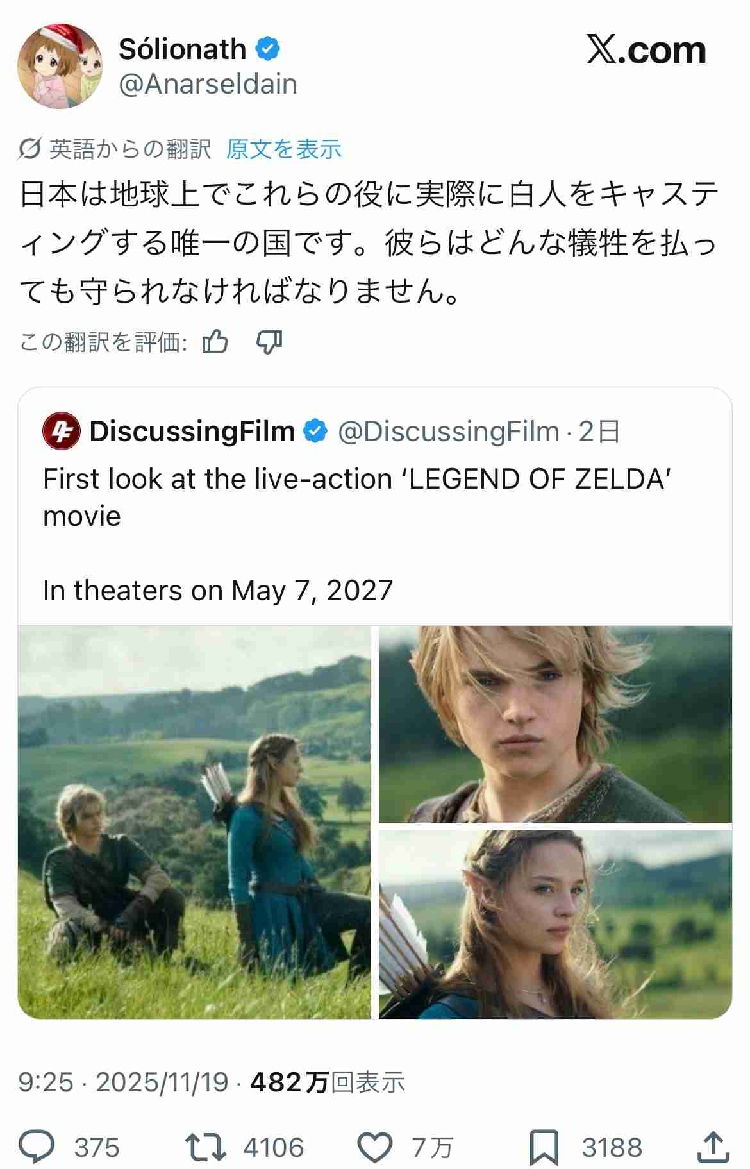
Task: Open the left image of two people on grass
Action: 194,822
